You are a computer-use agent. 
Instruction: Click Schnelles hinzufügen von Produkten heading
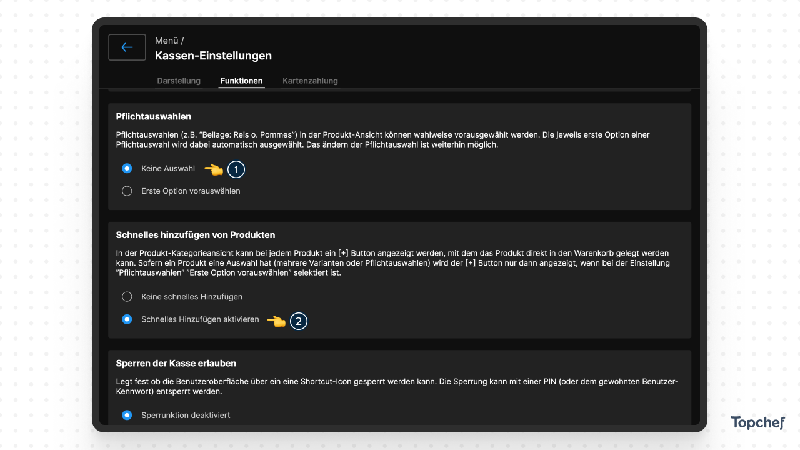coord(196,235)
